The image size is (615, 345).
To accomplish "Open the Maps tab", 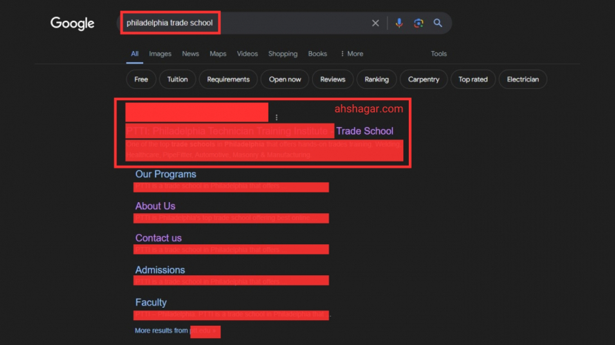I will 218,54.
